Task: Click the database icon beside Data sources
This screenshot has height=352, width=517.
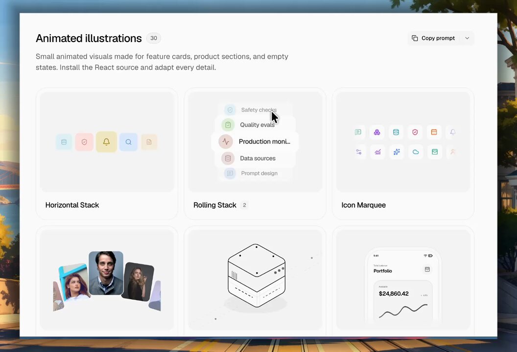Action: click(228, 158)
